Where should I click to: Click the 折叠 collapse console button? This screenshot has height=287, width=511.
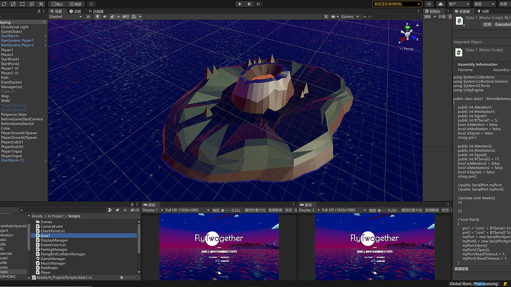coord(442,17)
